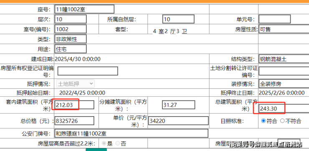The height and width of the screenshot is (151, 309).
Task: Click the 套内建筑面积 field showing 212.03
Action: click(74, 105)
